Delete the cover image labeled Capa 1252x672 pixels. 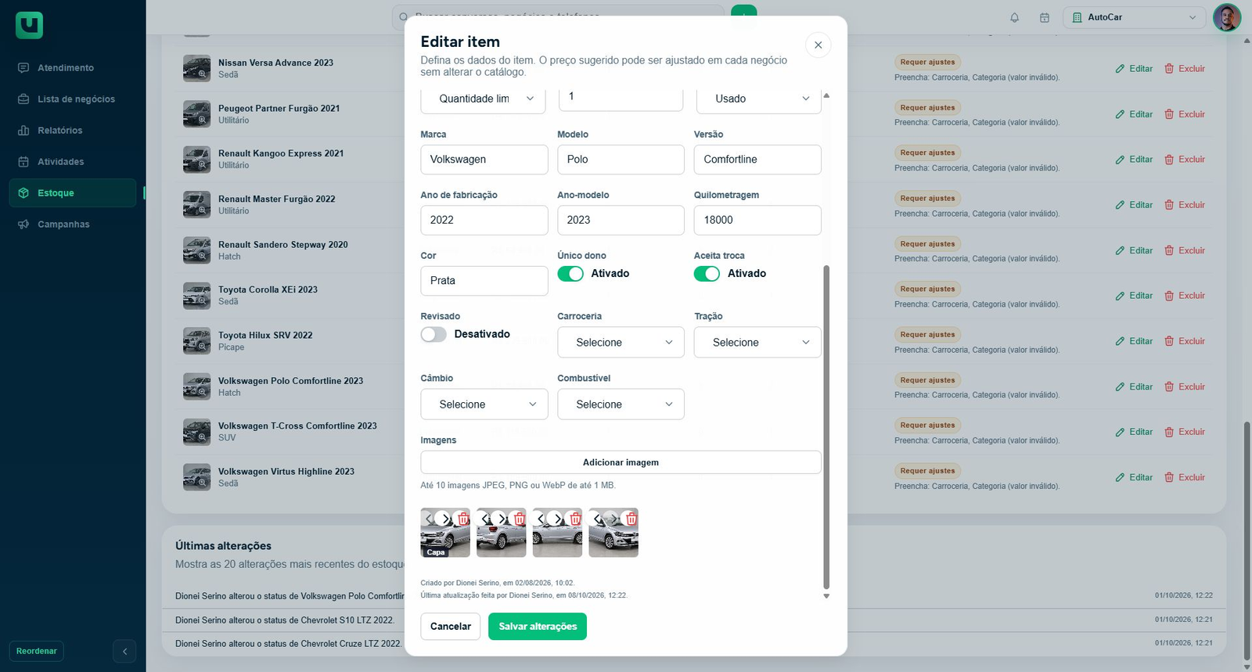(x=463, y=519)
